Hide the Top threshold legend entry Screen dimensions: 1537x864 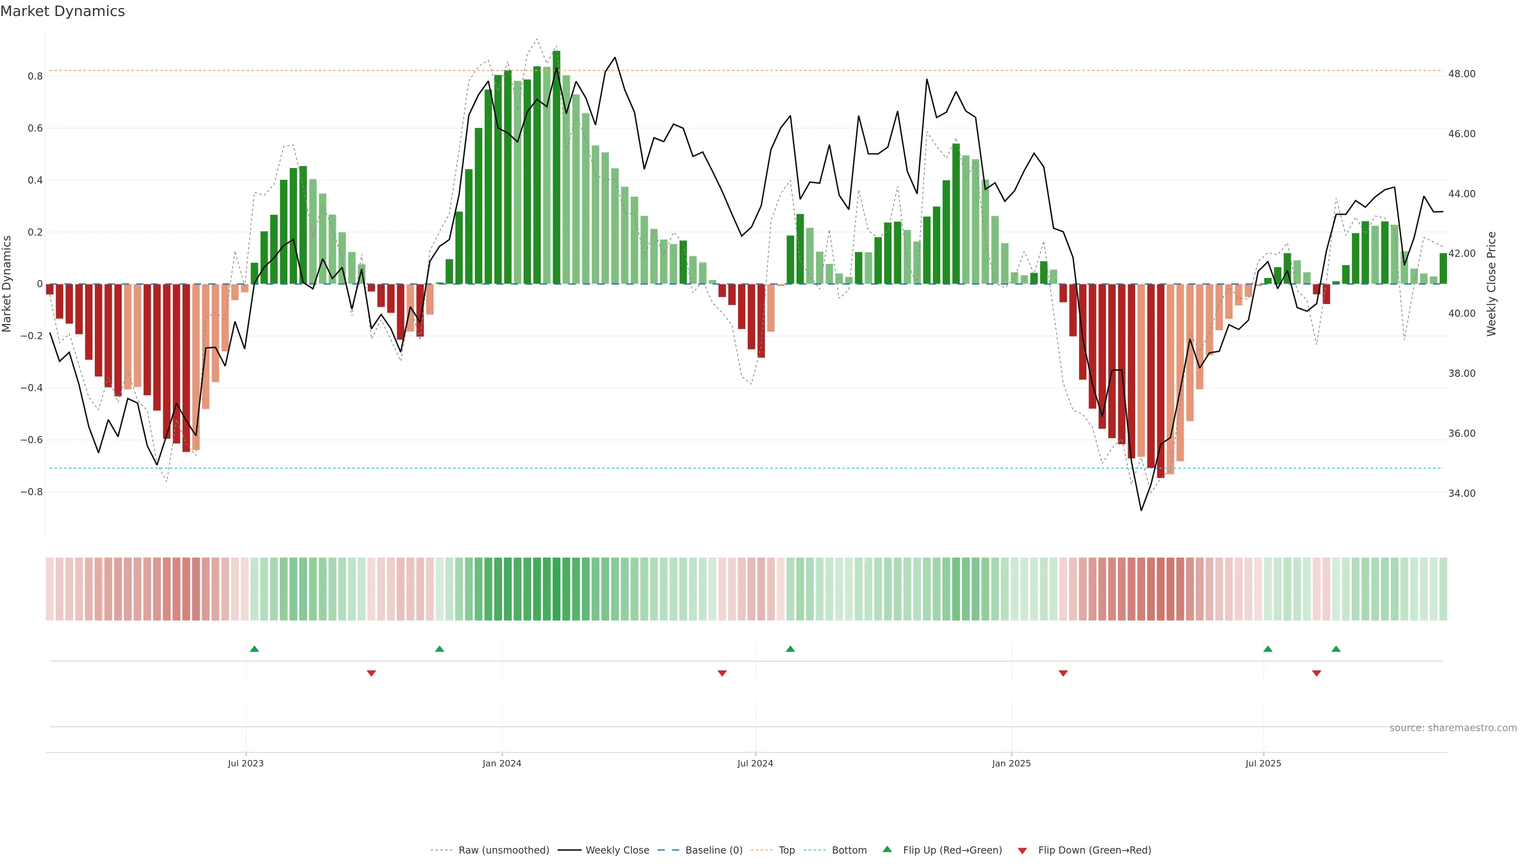pyautogui.click(x=787, y=850)
